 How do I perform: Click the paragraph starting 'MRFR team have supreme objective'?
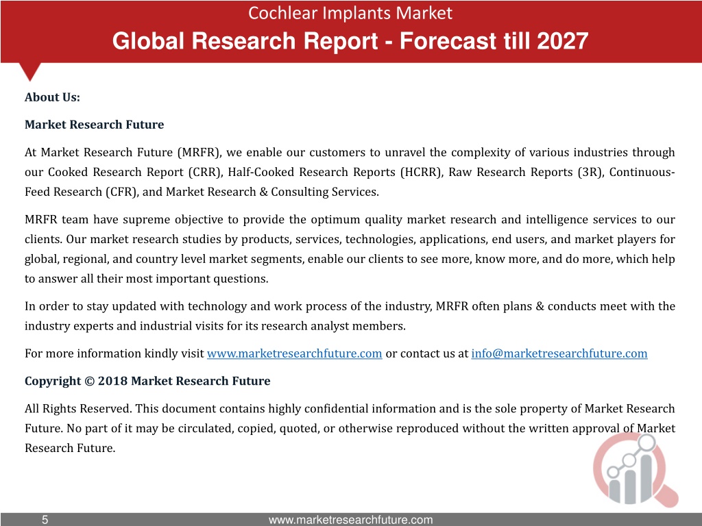pyautogui.click(x=350, y=249)
